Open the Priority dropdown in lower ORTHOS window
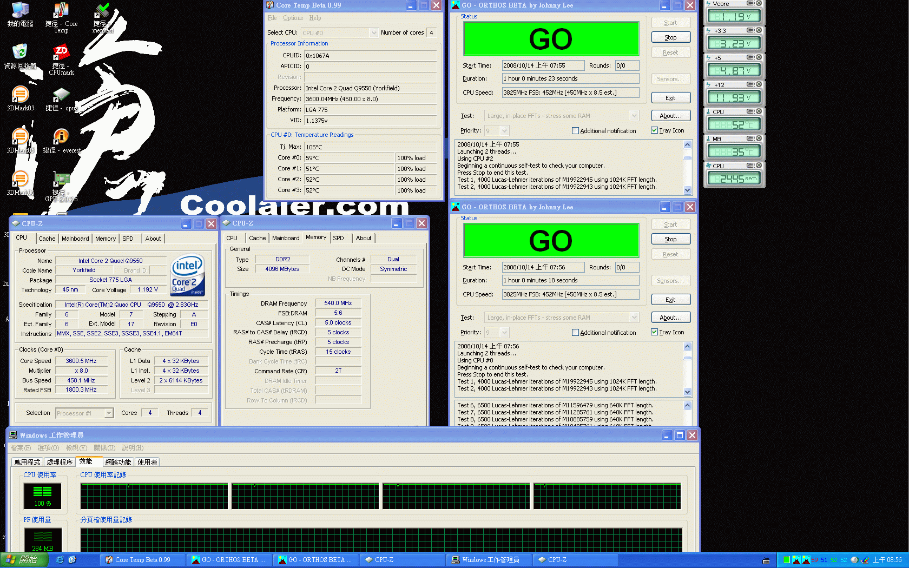 504,333
